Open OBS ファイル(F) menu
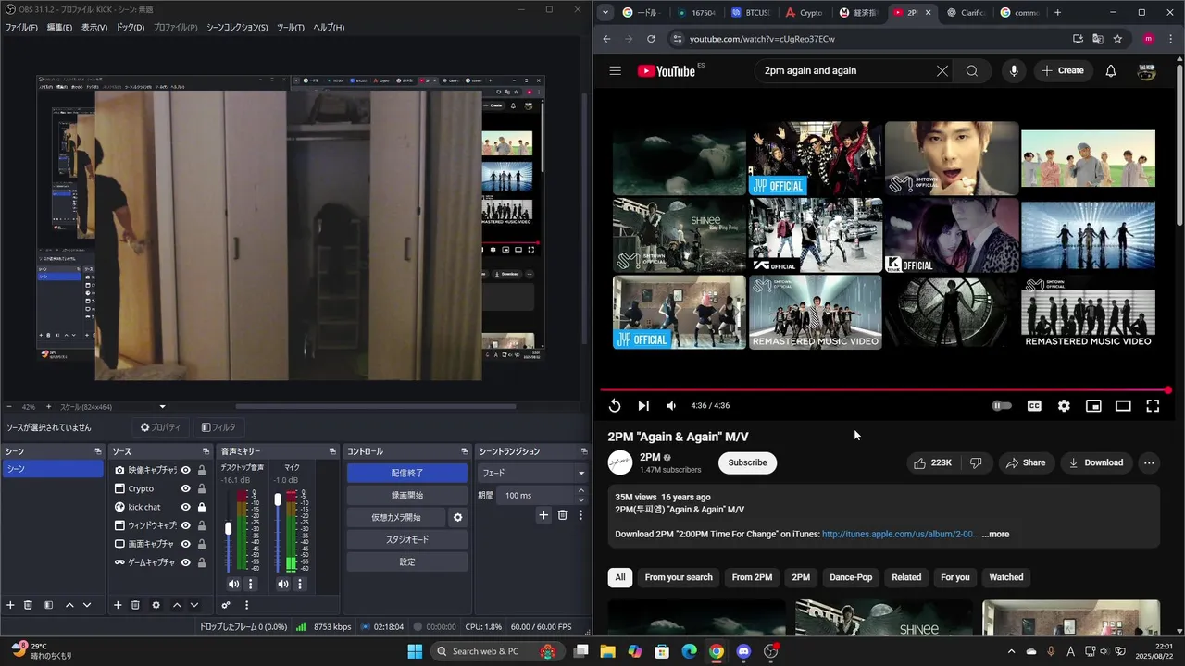The height and width of the screenshot is (666, 1185). point(21,27)
